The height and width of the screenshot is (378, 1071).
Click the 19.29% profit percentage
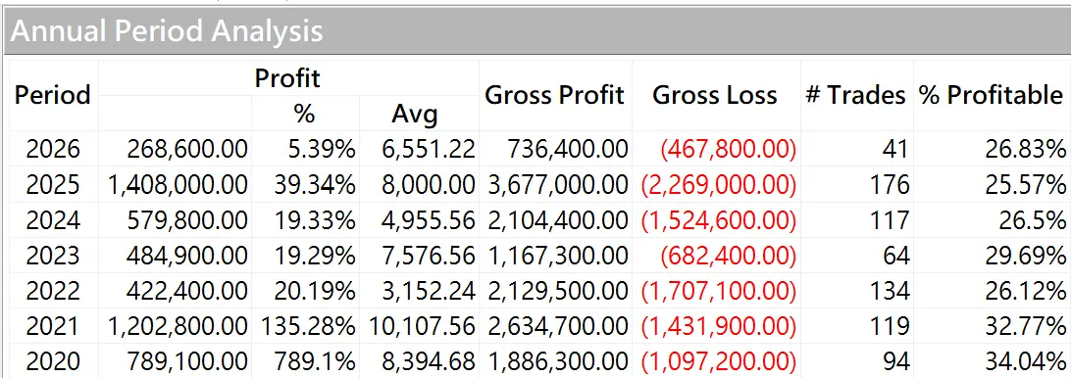pyautogui.click(x=315, y=256)
